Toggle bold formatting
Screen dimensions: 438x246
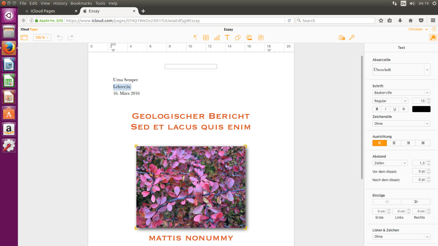377,109
